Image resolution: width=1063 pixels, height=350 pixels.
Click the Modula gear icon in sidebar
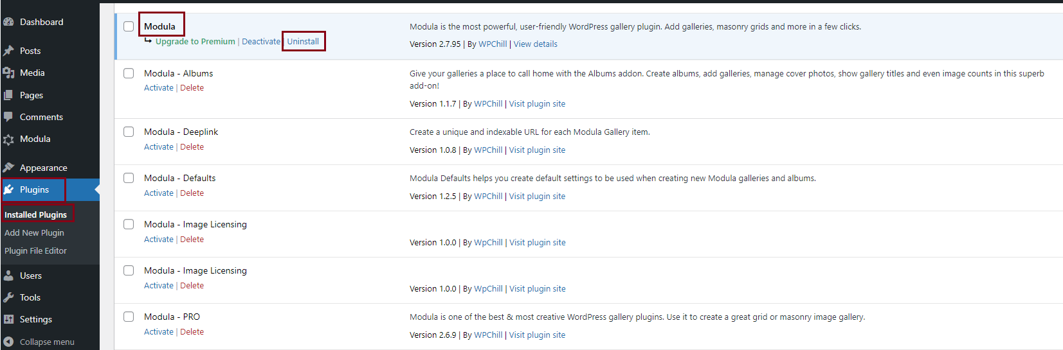pos(8,139)
